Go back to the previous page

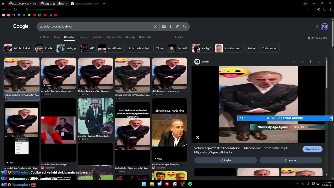coord(3,9)
